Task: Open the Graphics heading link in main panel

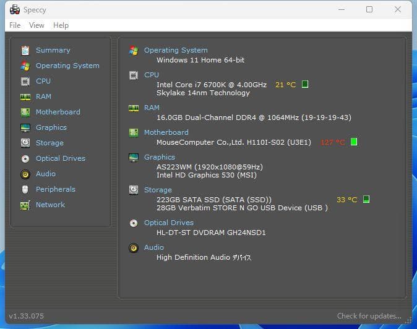Action: (x=160, y=157)
